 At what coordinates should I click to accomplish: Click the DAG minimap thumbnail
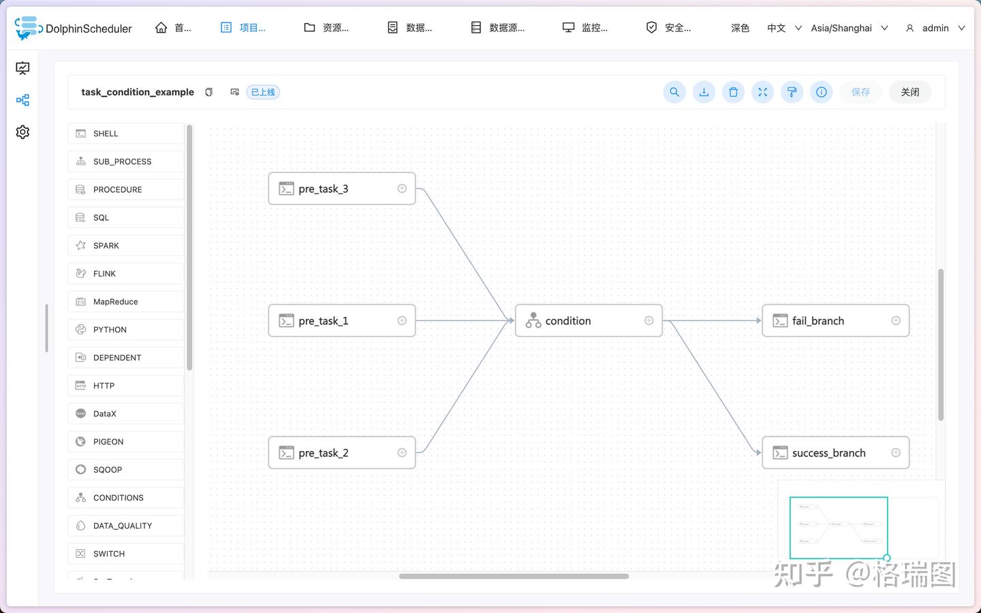(839, 527)
